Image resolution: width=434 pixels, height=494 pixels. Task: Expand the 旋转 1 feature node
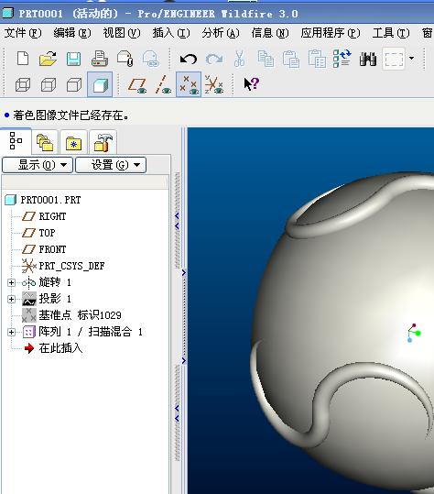tap(11, 282)
